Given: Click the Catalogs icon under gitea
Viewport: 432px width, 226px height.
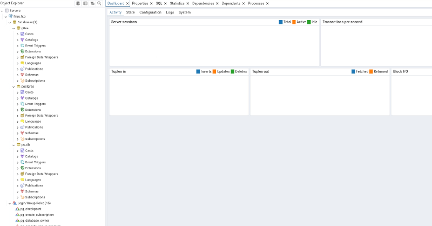Looking at the screenshot, I should click(22, 39).
